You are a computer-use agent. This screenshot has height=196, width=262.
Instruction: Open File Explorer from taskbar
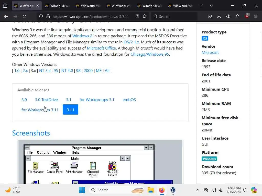(x=151, y=190)
